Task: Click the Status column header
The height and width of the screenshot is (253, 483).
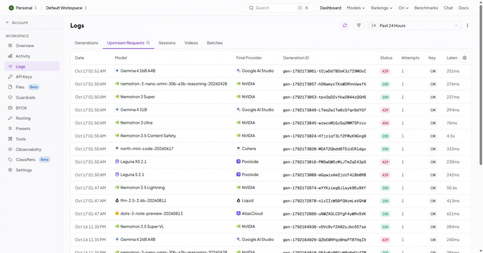Action: click(386, 58)
